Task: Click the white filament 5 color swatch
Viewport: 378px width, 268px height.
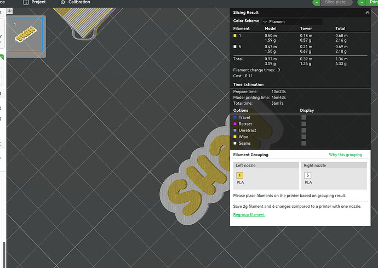Action: pyautogui.click(x=235, y=47)
